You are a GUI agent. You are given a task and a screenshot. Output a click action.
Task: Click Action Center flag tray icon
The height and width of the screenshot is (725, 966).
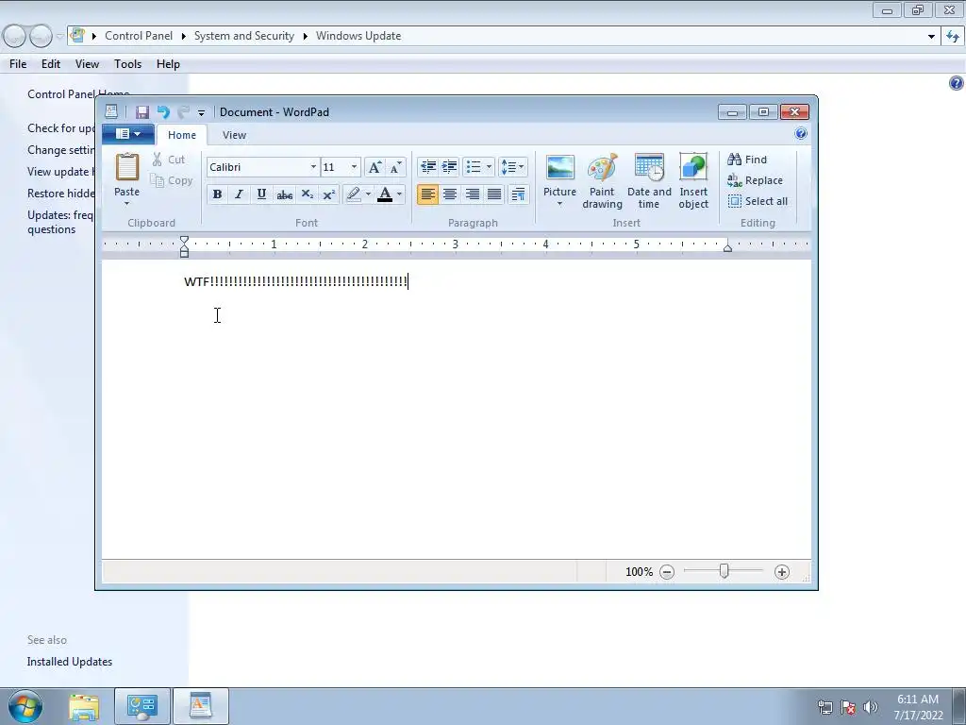tap(848, 707)
